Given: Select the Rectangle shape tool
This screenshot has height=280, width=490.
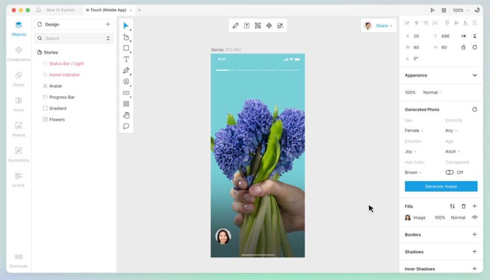Looking at the screenshot, I should [x=126, y=48].
